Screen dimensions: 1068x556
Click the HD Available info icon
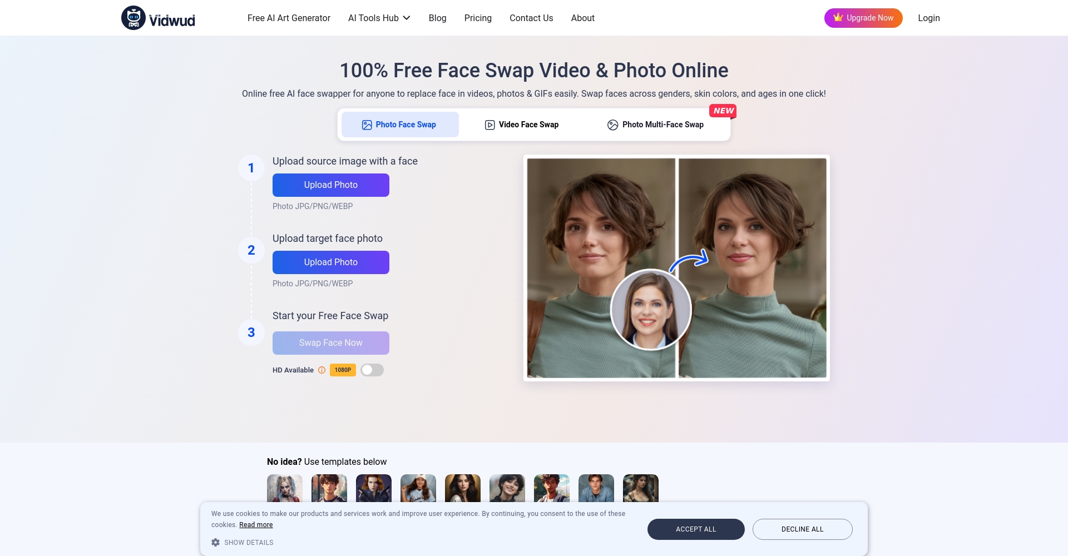click(x=322, y=370)
